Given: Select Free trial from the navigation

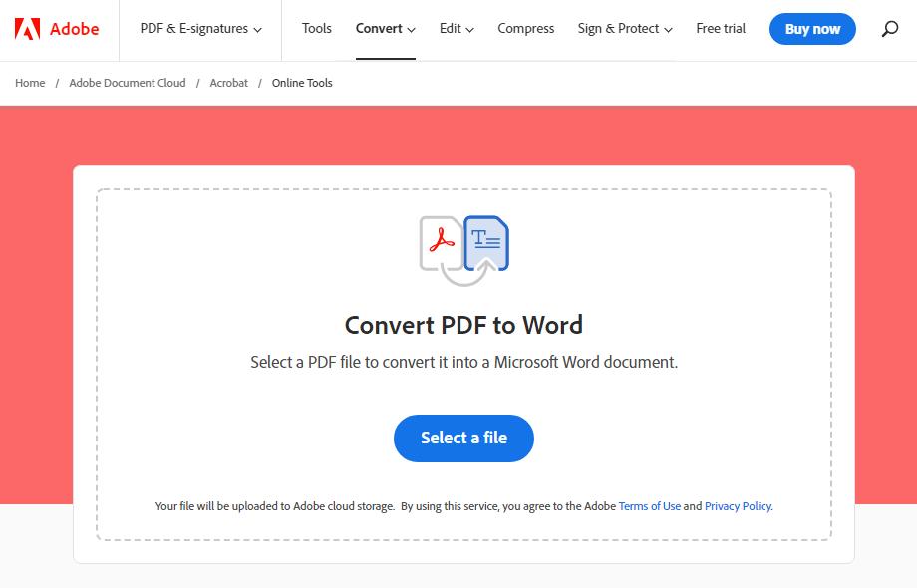Looking at the screenshot, I should point(720,29).
